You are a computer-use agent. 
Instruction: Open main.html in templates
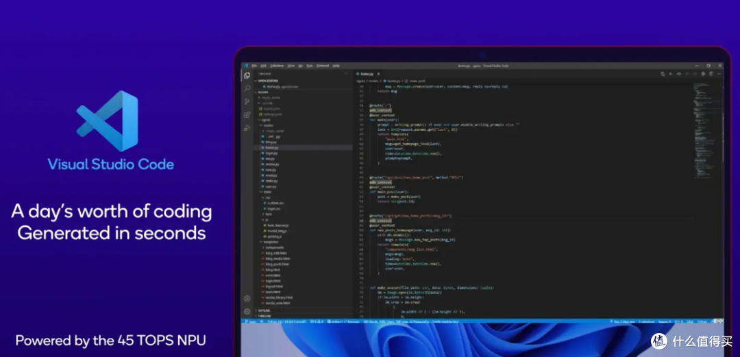(271, 292)
